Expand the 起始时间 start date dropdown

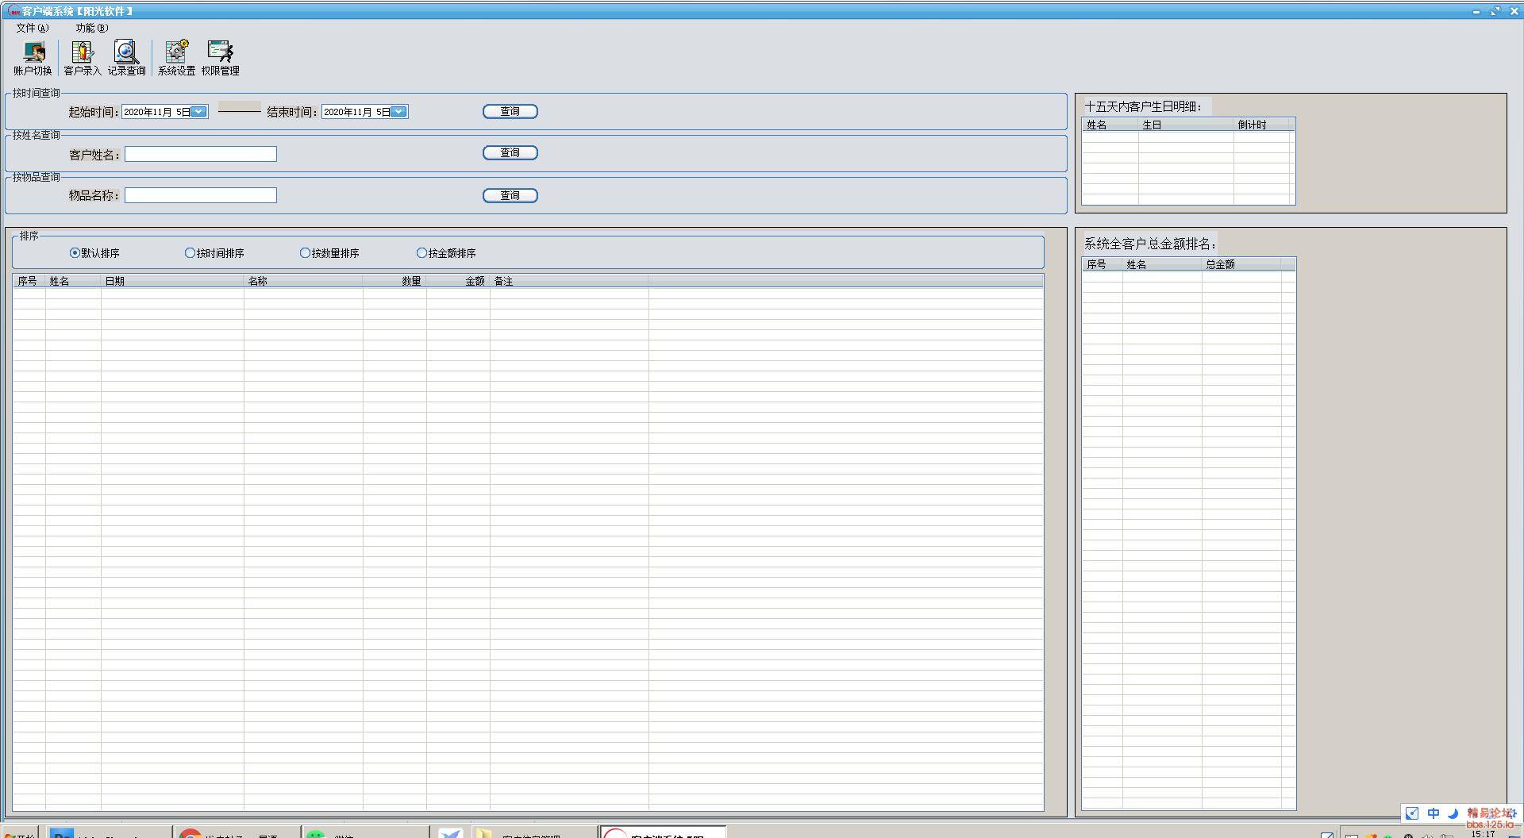[199, 112]
